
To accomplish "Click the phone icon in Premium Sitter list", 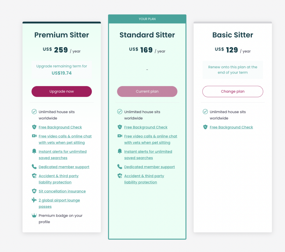I will 34,167.
